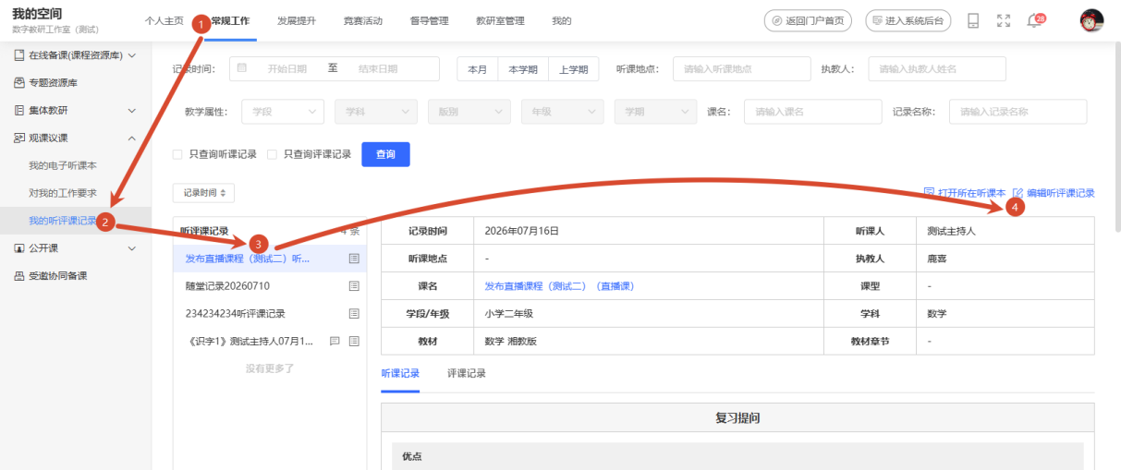This screenshot has width=1121, height=470.
Task: Click the document icon on 《识字1》 record
Action: [x=354, y=341]
